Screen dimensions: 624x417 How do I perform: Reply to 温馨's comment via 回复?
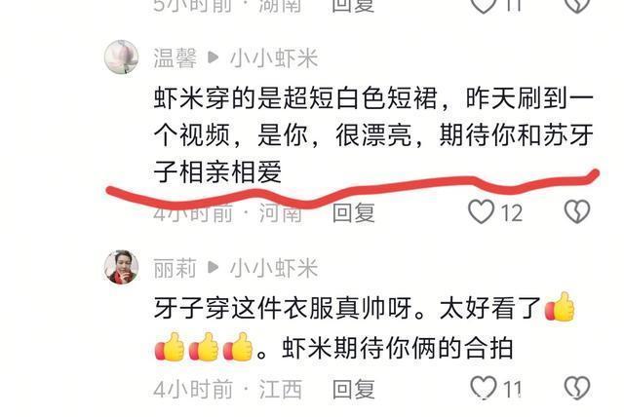point(353,212)
